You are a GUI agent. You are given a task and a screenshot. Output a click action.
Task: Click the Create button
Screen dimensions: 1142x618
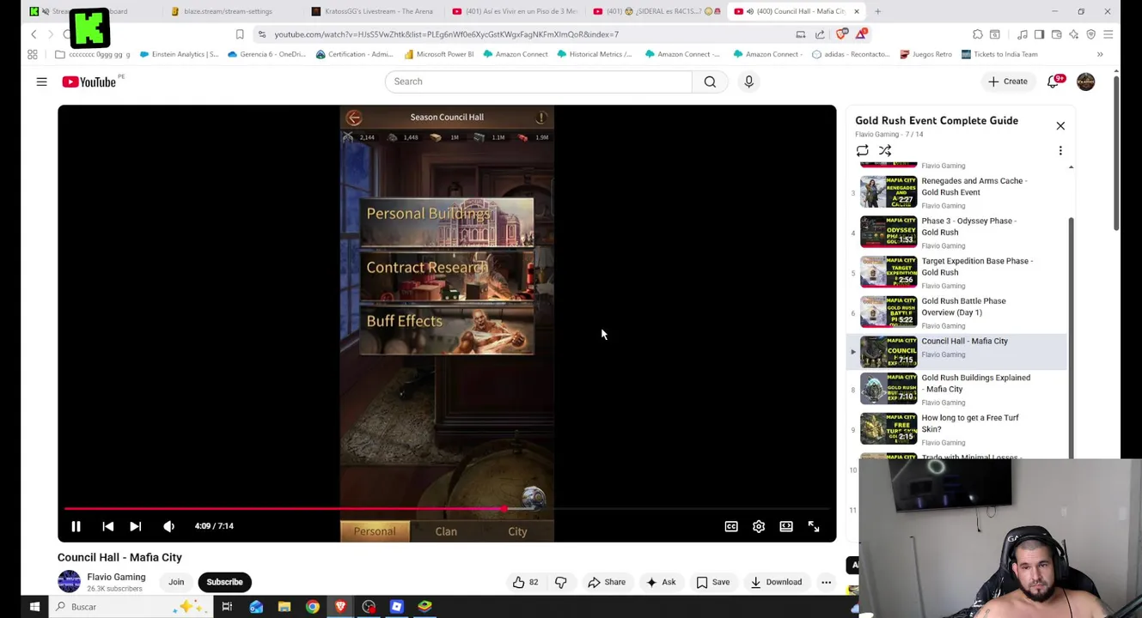click(1007, 82)
